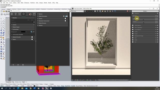
Task: Open the V-Ray menu
Action: pyautogui.click(x=53, y=3)
